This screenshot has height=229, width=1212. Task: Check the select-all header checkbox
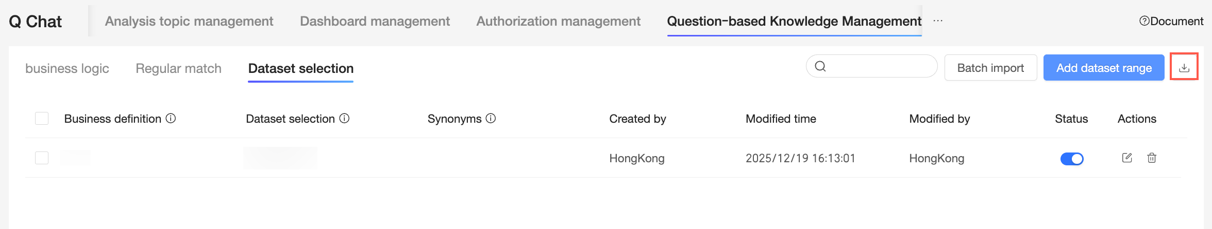click(42, 119)
